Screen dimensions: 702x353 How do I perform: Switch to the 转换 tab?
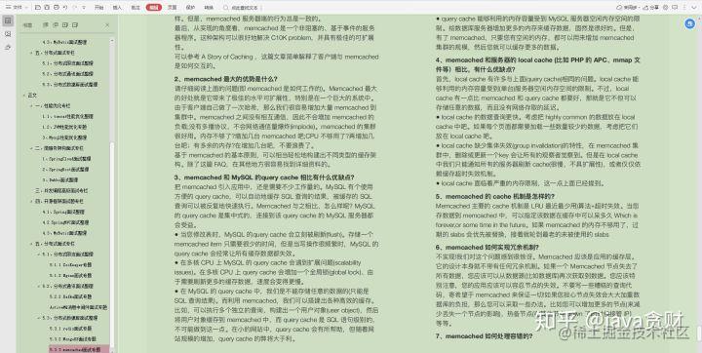[x=209, y=8]
